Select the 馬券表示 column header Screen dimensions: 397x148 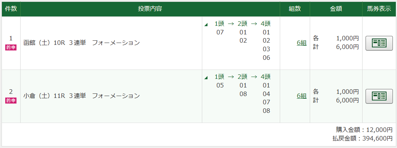tap(379, 9)
